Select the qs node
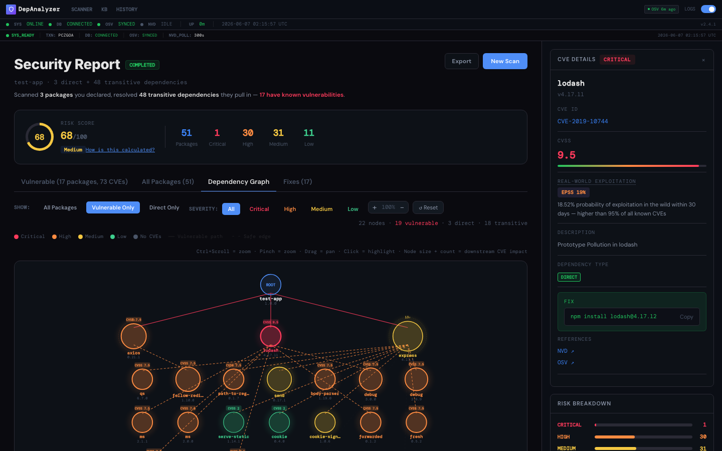Viewport: 722px width, 451px height. 142,379
